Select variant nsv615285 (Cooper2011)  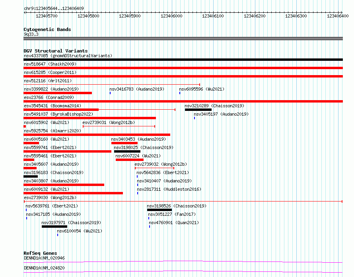[x=50, y=72]
